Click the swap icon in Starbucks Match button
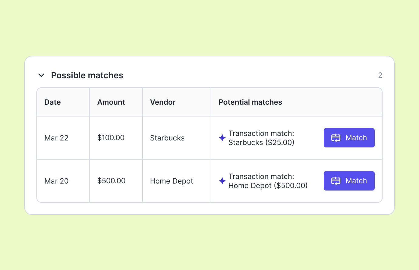Image resolution: width=419 pixels, height=270 pixels. coord(336,138)
